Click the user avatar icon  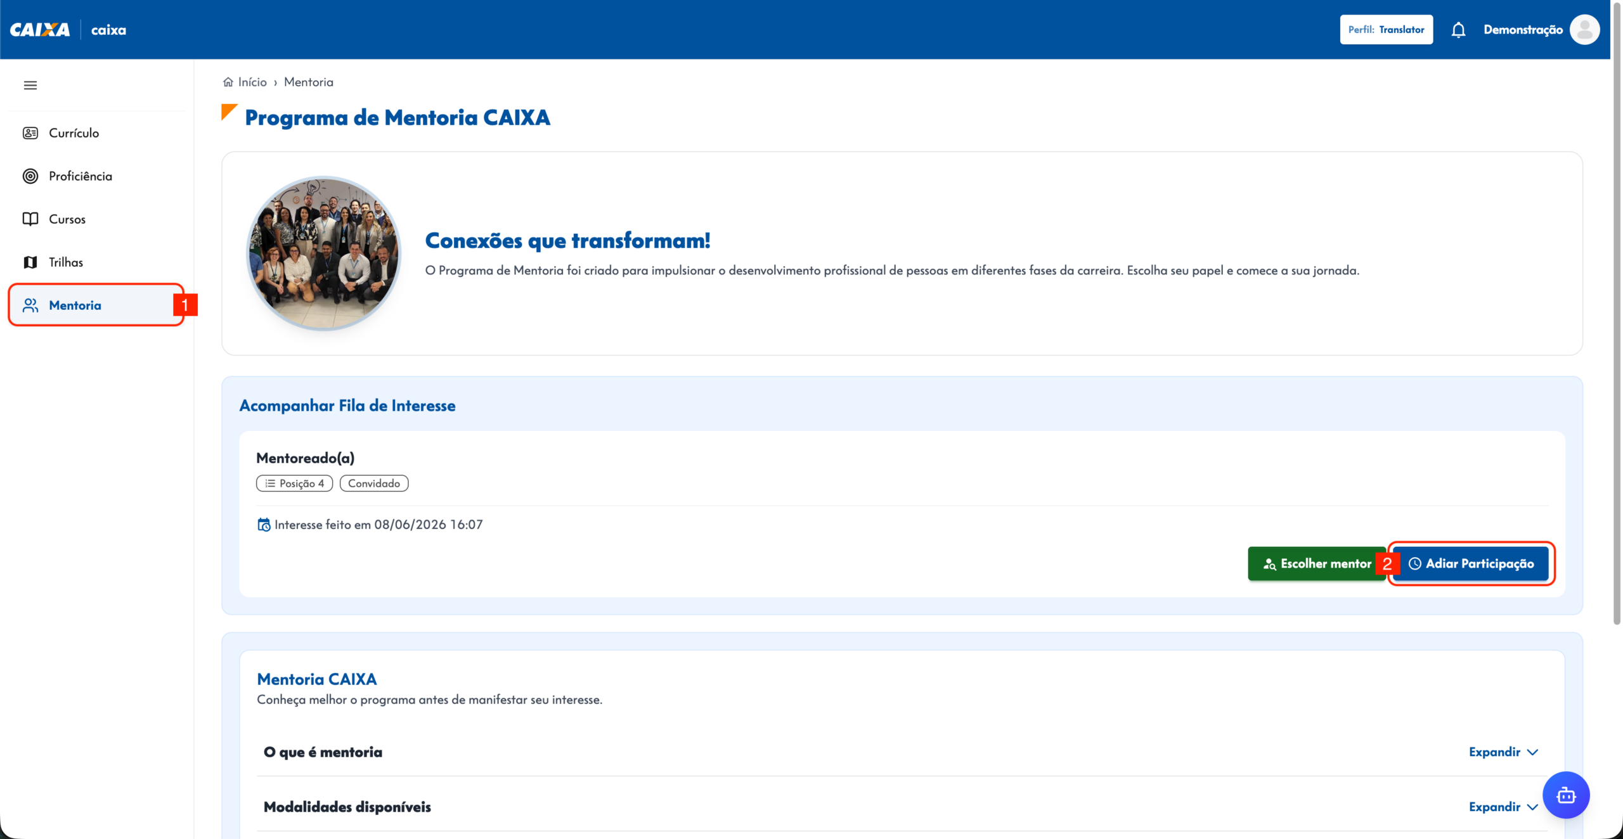point(1584,30)
